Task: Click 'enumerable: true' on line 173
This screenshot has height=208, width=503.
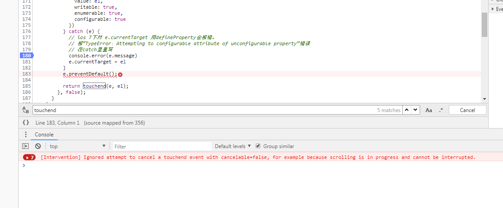Action: pos(99,13)
